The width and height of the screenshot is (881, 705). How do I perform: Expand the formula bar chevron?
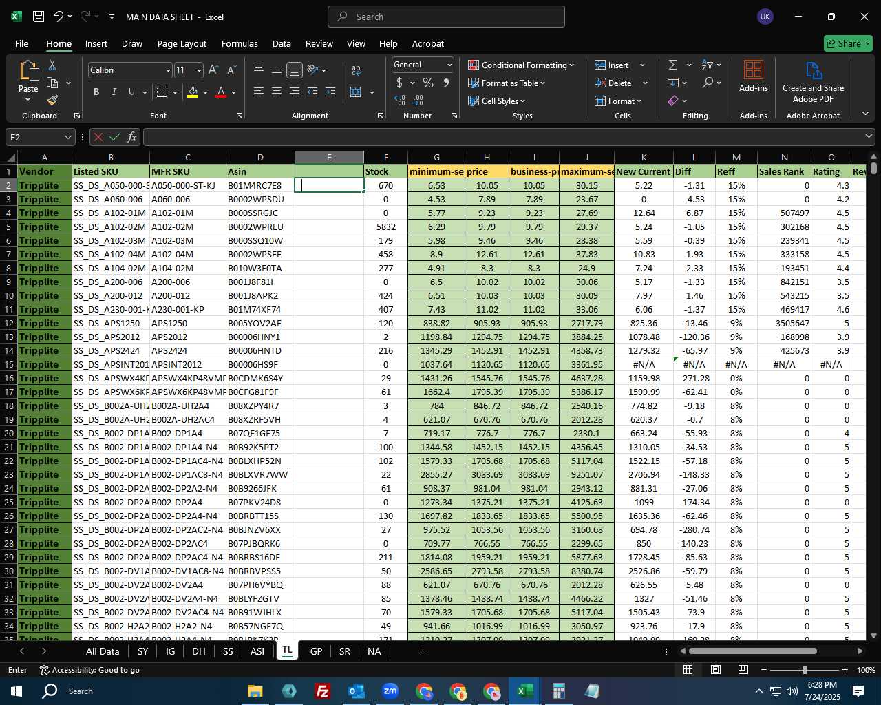pos(869,137)
